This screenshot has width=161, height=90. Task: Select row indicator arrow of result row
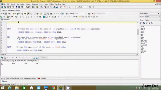tap(2, 63)
